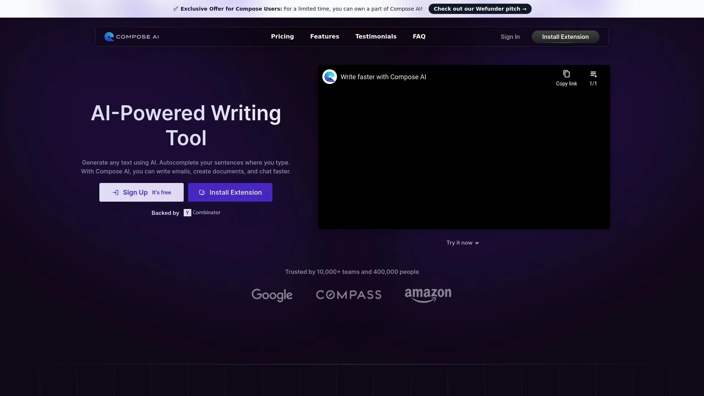This screenshot has height=396, width=704.
Task: Install the extension from the navbar button
Action: (565, 37)
